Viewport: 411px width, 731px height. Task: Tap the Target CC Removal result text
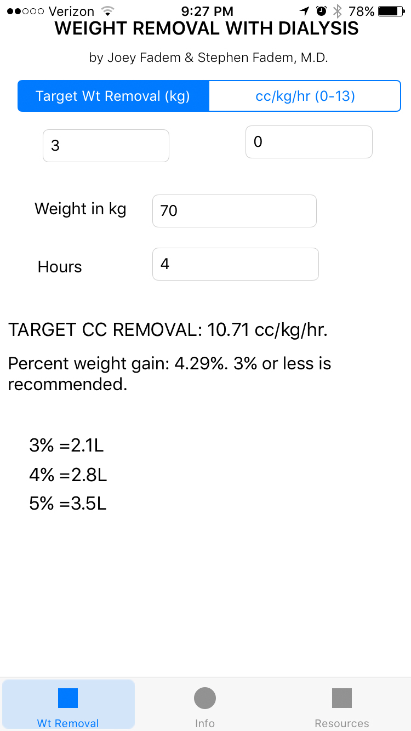pos(168,330)
